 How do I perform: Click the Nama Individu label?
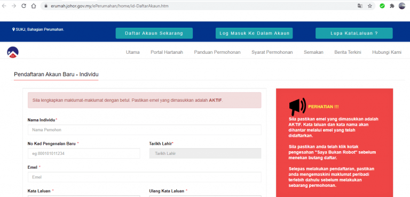41,120
